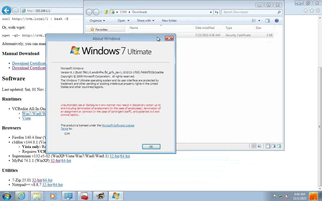322x201 pixels.
Task: Click the taskbar clock showing 4:44 AM
Action: coord(300,196)
